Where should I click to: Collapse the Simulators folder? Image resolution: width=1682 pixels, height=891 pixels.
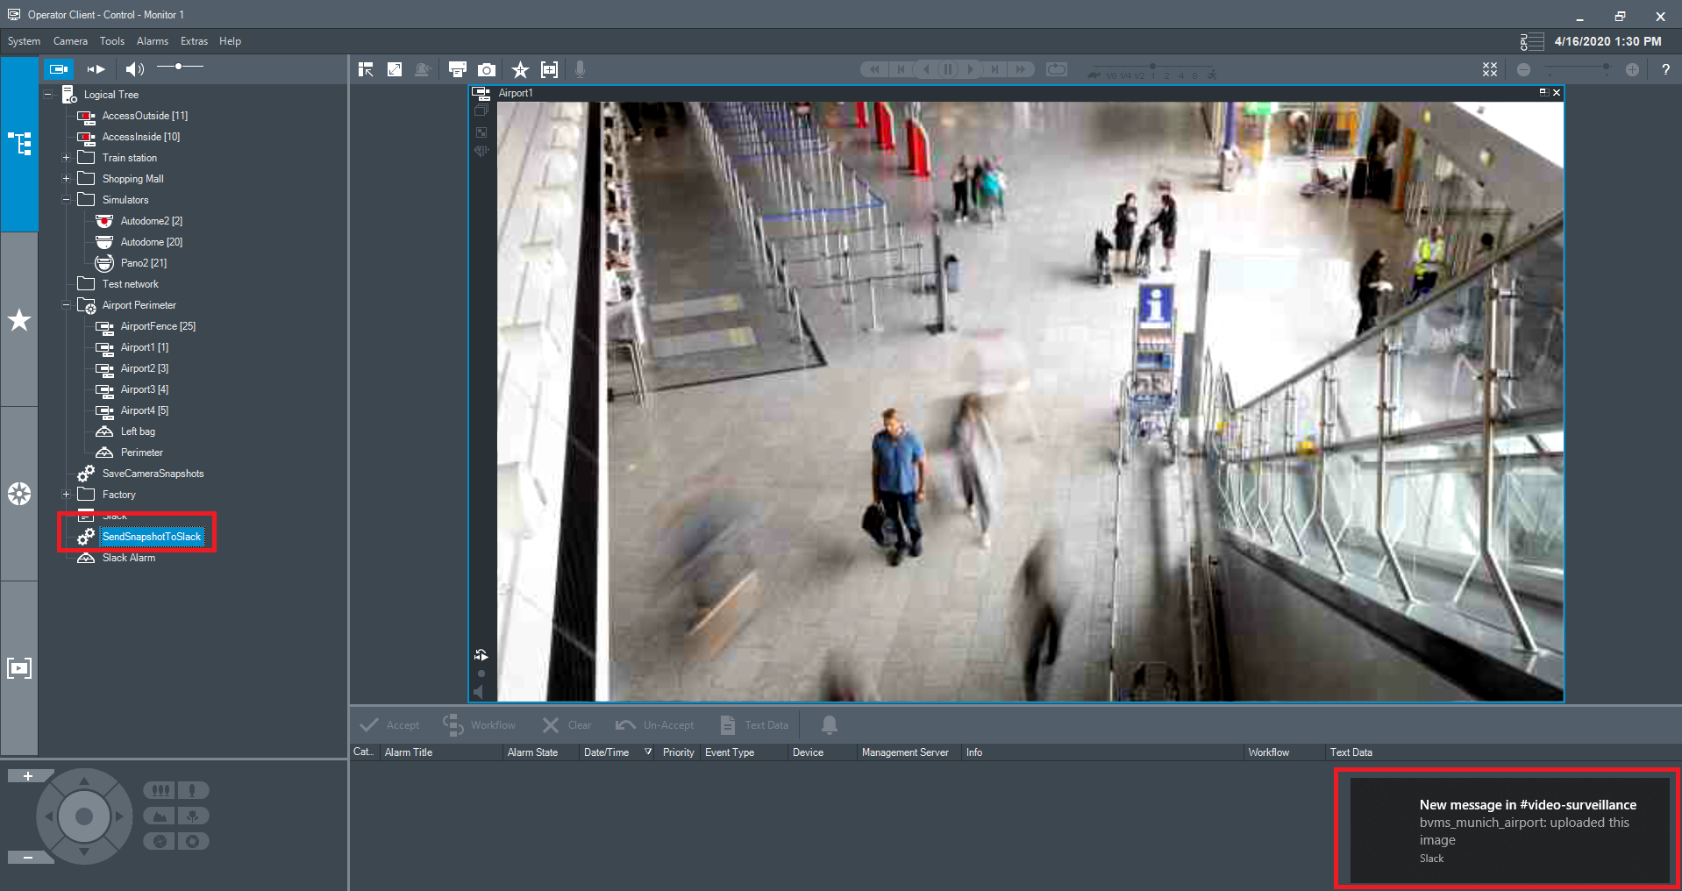coord(66,200)
